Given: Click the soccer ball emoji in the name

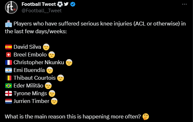Looking at the screenshot, I should [x=60, y=4].
